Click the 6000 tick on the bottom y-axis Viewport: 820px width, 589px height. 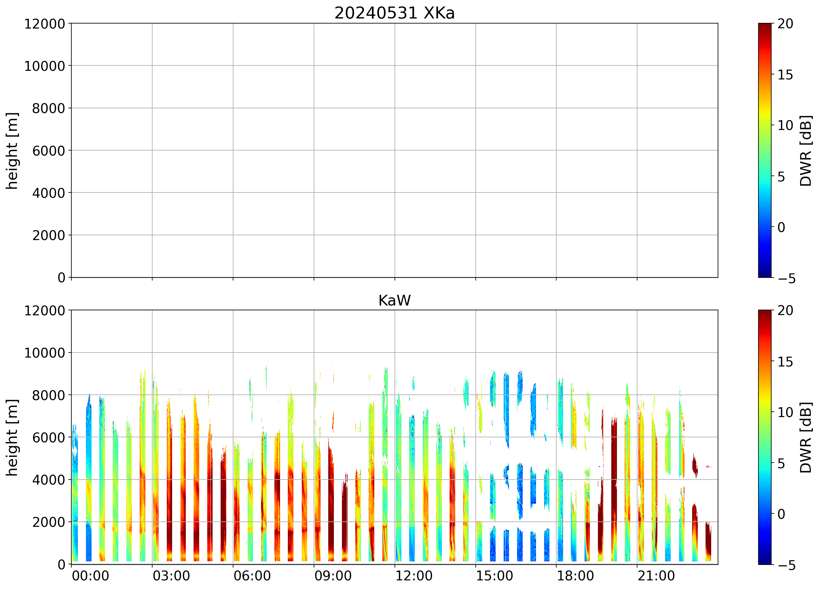48,437
